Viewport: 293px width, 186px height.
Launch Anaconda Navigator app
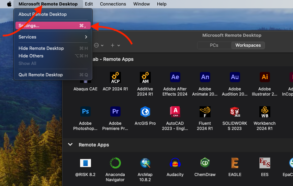[115, 163]
